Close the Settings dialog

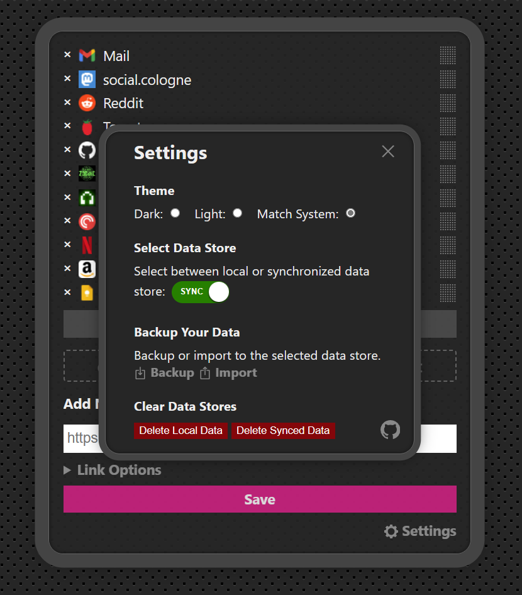(387, 152)
